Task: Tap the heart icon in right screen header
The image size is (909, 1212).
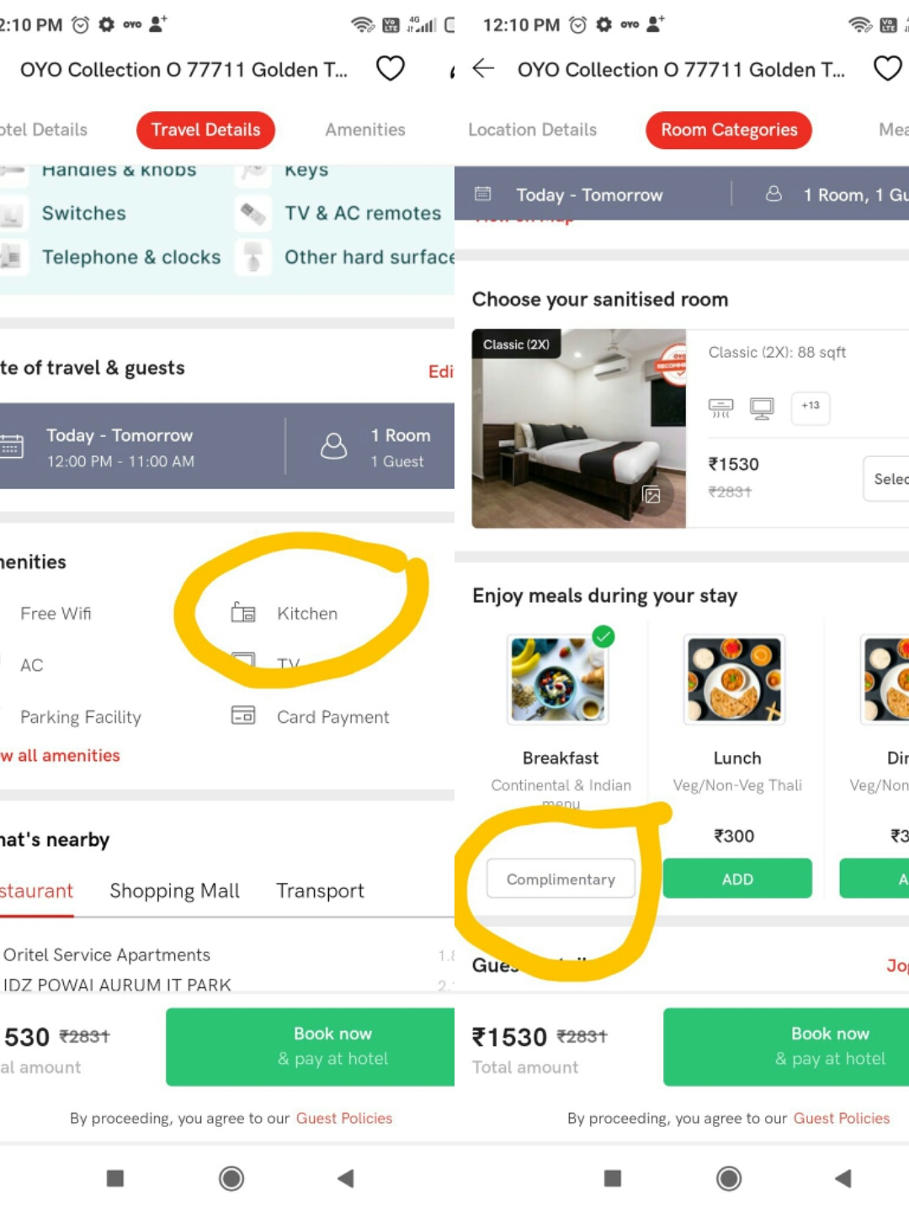Action: (x=887, y=68)
